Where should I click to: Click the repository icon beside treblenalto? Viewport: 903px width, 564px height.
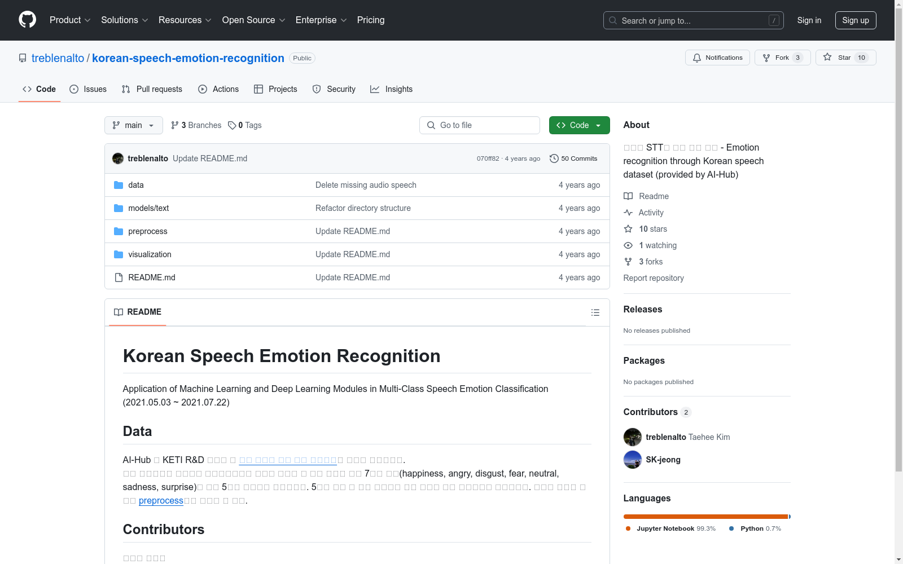23,58
